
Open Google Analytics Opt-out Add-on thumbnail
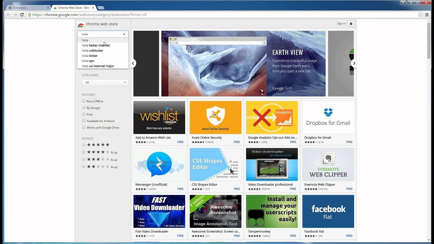coord(272,117)
